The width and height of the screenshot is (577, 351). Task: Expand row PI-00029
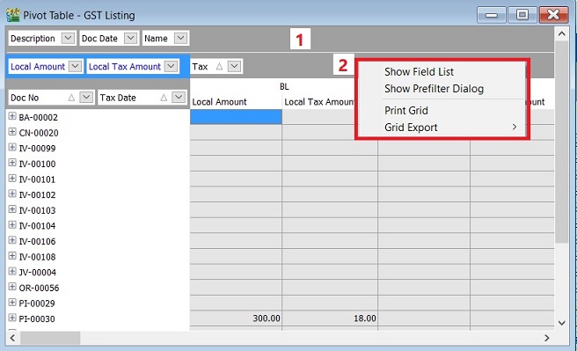point(12,303)
